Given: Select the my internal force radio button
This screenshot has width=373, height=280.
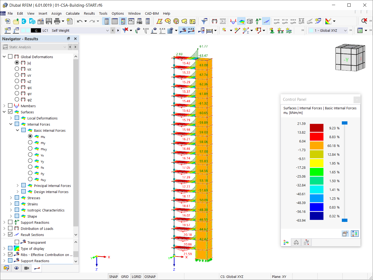Looking at the screenshot, I should [x=30, y=142].
